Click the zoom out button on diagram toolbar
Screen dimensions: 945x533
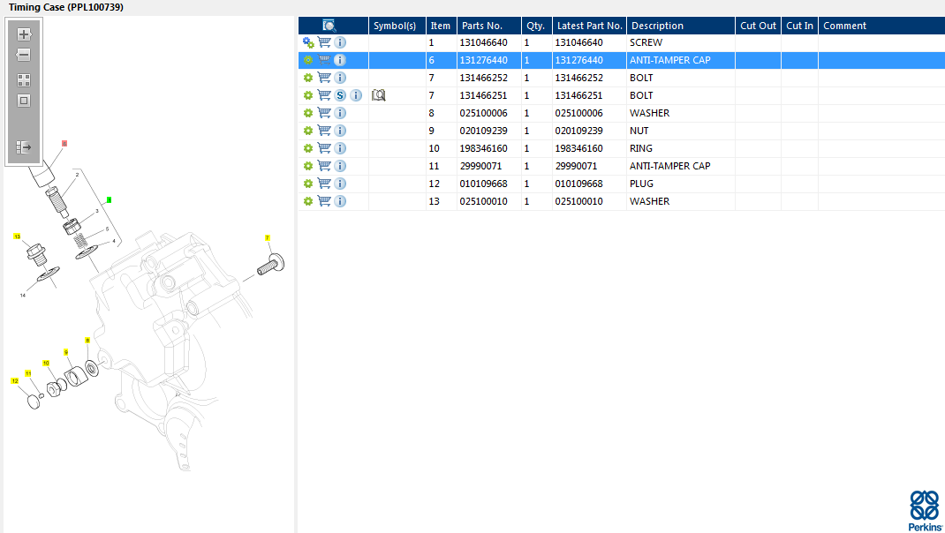click(24, 55)
